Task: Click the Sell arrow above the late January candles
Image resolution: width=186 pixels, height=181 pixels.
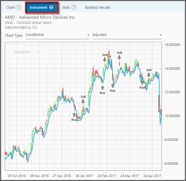Action: 83,101
